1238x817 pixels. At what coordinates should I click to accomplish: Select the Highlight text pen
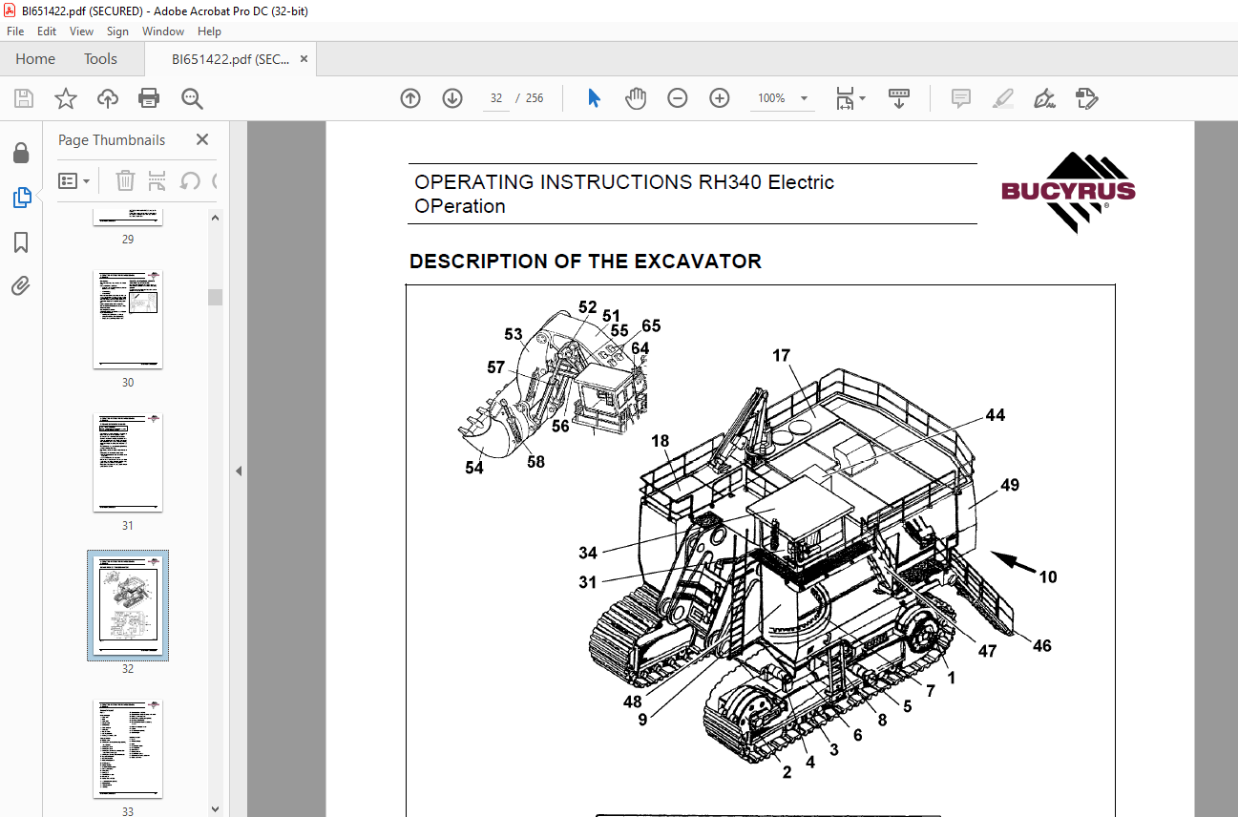[1002, 98]
